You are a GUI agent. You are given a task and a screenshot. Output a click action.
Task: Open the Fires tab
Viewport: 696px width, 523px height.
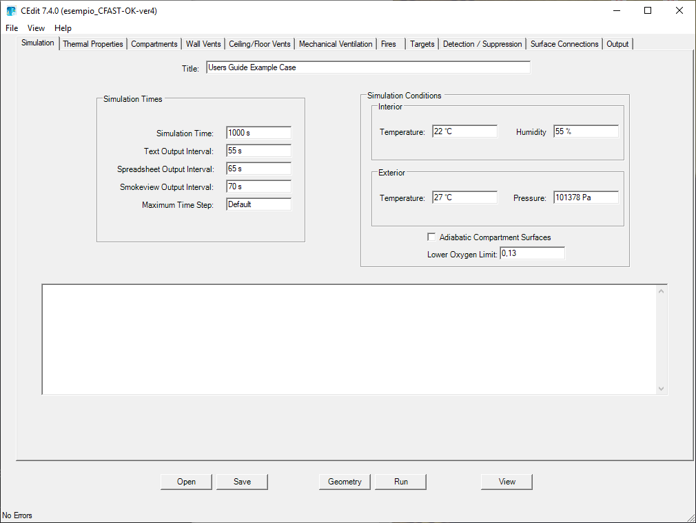point(389,44)
